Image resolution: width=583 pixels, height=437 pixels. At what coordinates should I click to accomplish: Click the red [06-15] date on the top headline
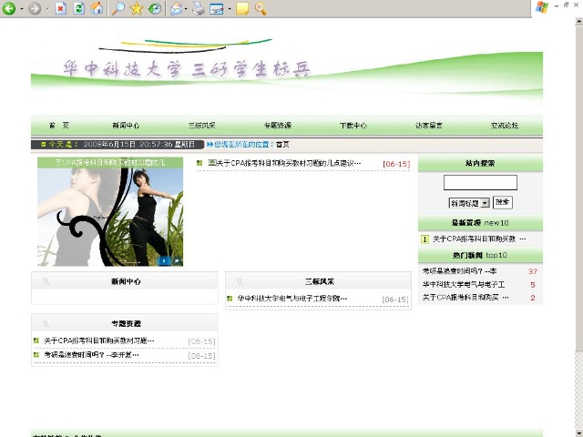click(x=396, y=164)
